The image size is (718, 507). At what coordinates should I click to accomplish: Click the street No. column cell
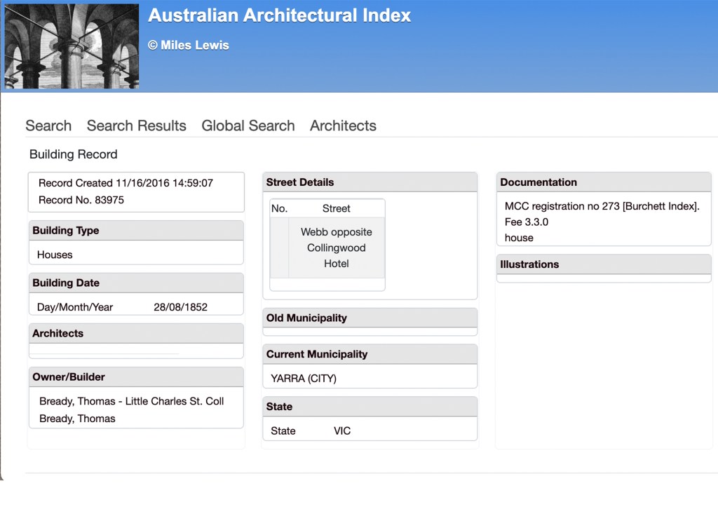click(x=279, y=248)
